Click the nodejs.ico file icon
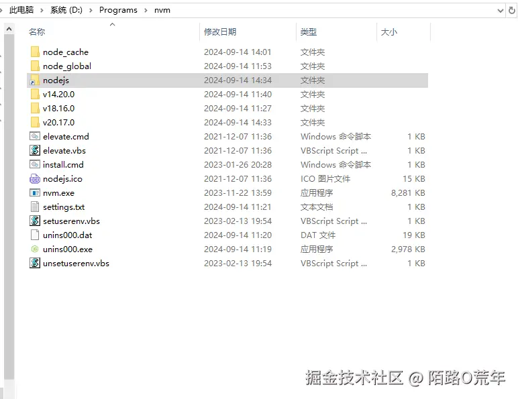Image resolution: width=518 pixels, height=399 pixels. point(35,178)
